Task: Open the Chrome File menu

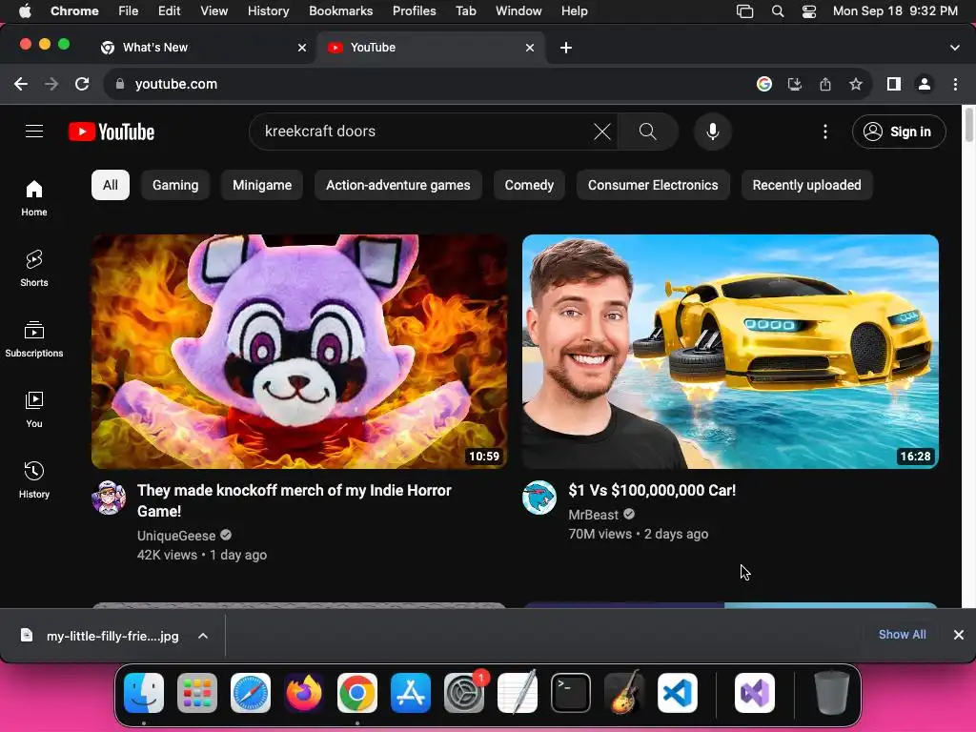Action: coord(129,11)
